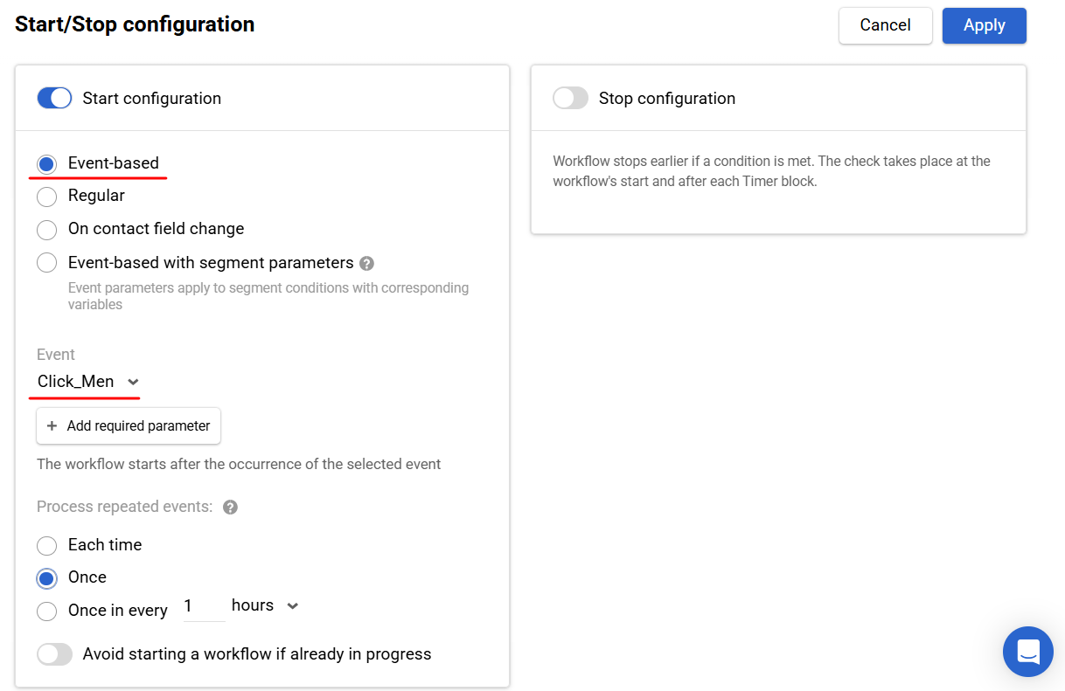Select Each time for repeated events
Image resolution: width=1065 pixels, height=691 pixels.
click(46, 546)
